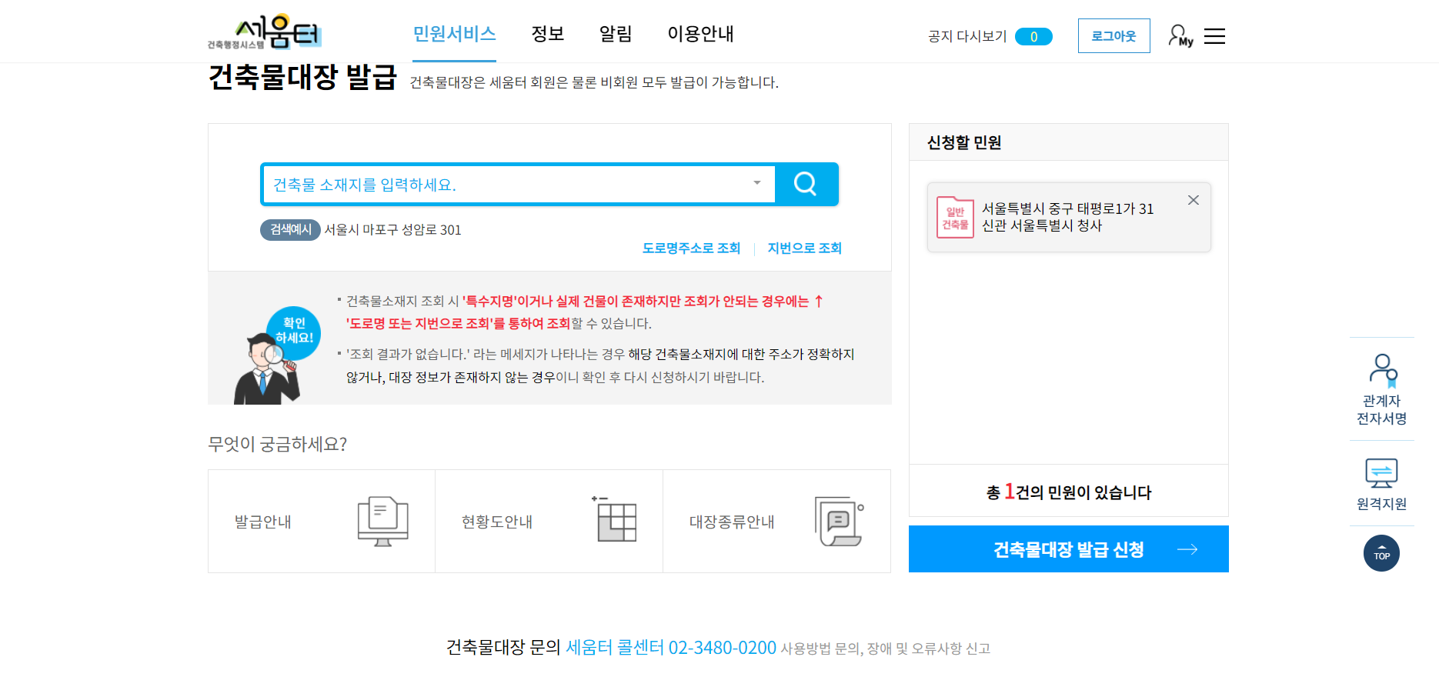Click the 일반건축물 folder icon
The width and height of the screenshot is (1439, 697).
click(x=954, y=217)
